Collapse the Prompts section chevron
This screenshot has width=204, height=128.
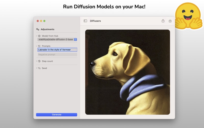[x=37, y=46]
